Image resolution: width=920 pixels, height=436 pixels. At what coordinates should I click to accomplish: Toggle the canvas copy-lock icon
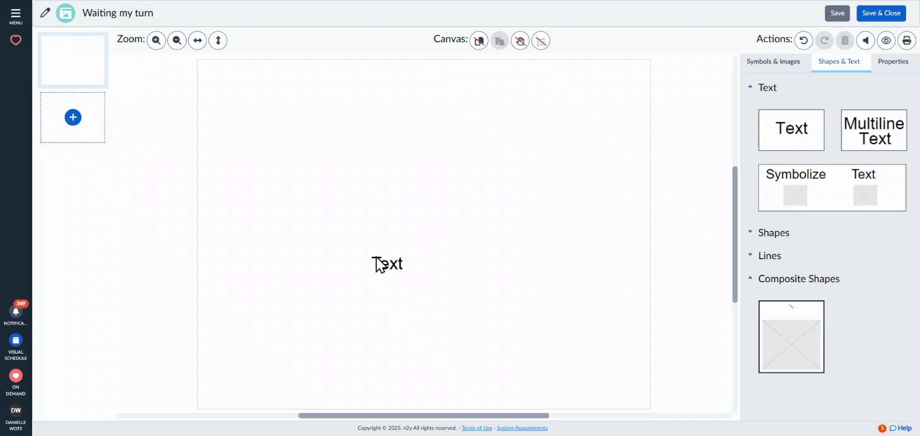(479, 41)
